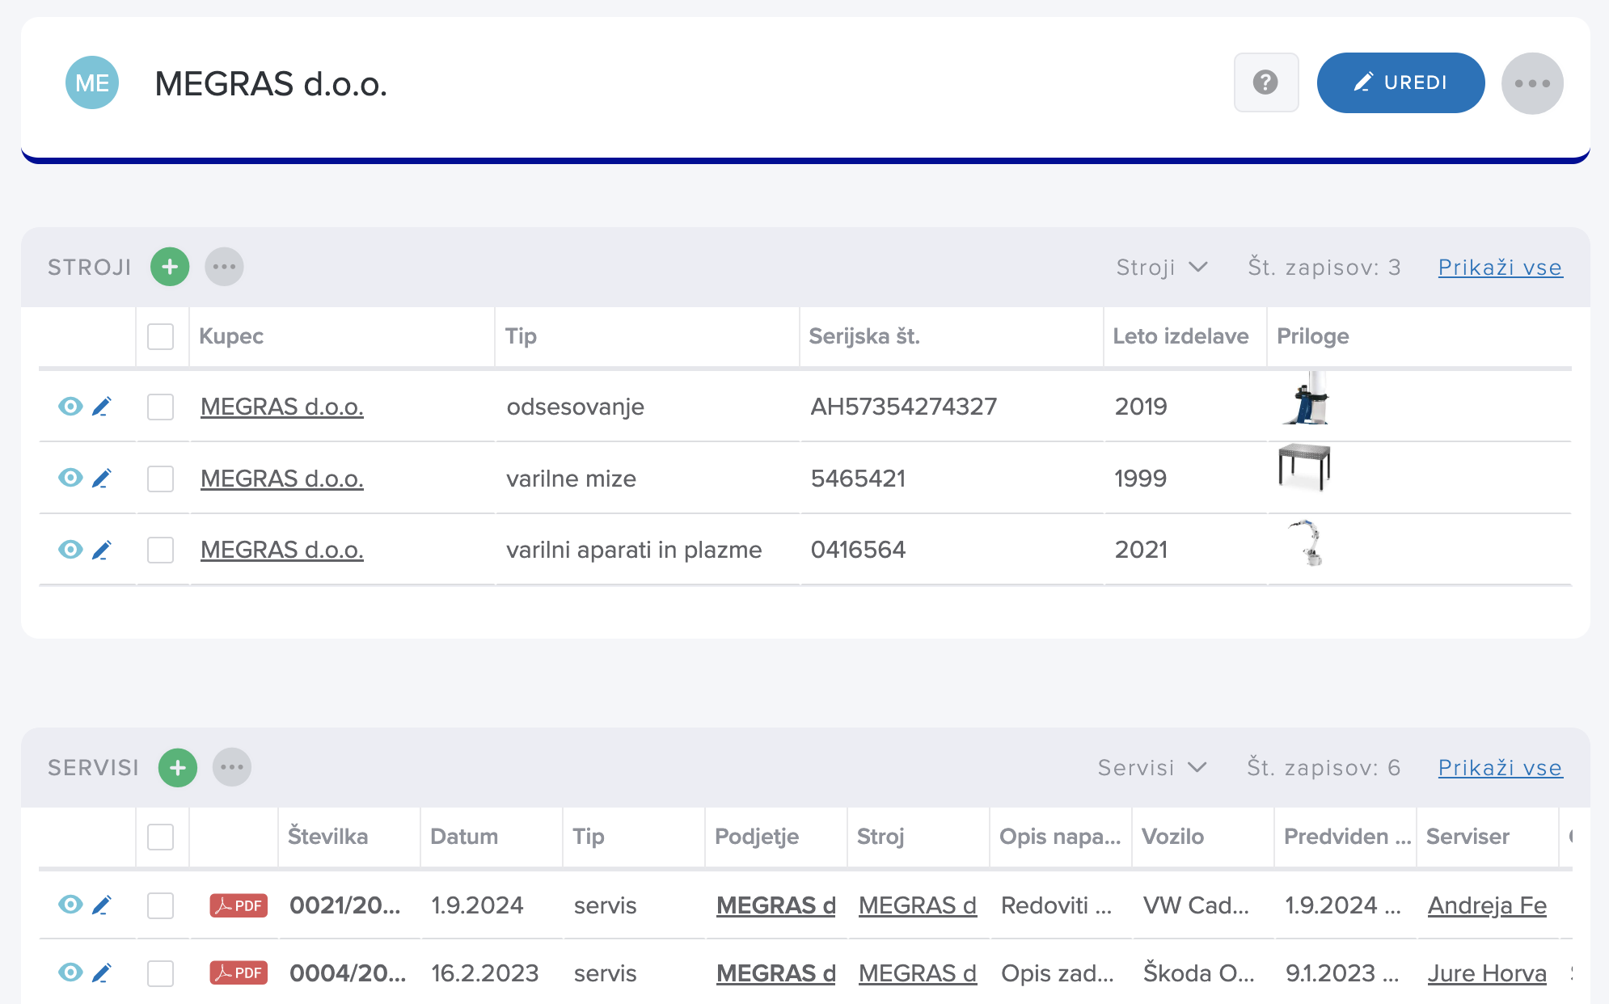Check the odsesovanje row checkbox
This screenshot has width=1609, height=1004.
pyautogui.click(x=161, y=407)
